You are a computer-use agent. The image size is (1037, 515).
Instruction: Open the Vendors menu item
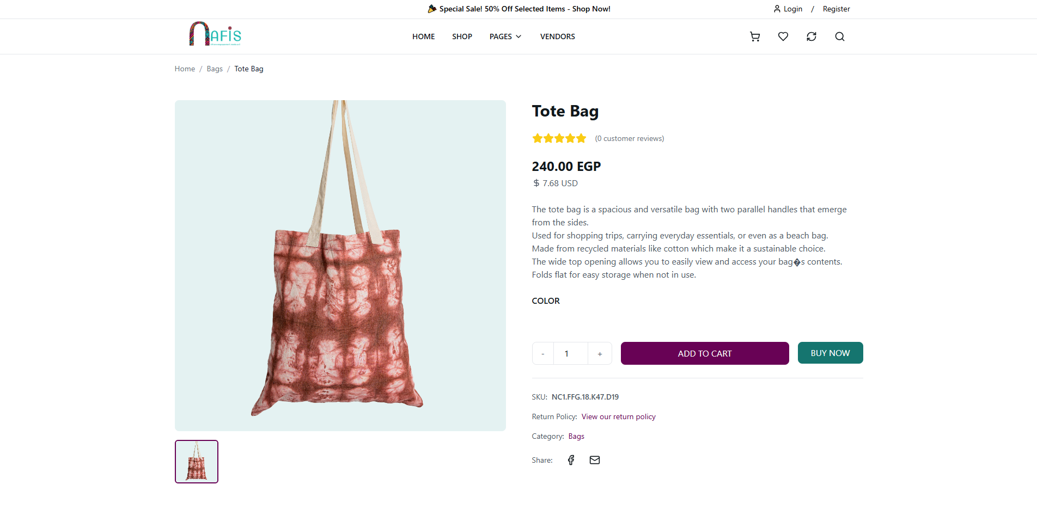pyautogui.click(x=557, y=36)
